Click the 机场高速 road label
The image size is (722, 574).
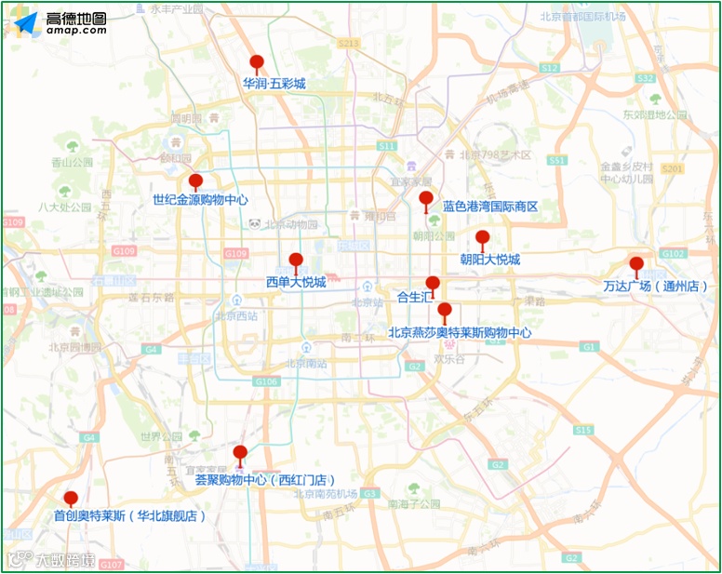pos(508,92)
